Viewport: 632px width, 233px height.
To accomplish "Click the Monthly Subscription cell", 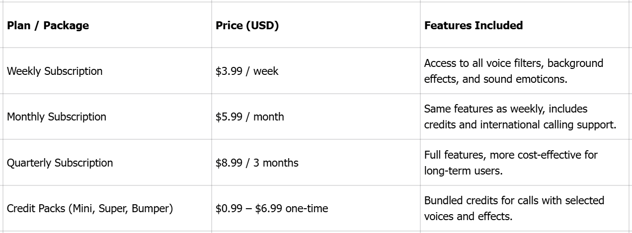I will click(x=57, y=117).
